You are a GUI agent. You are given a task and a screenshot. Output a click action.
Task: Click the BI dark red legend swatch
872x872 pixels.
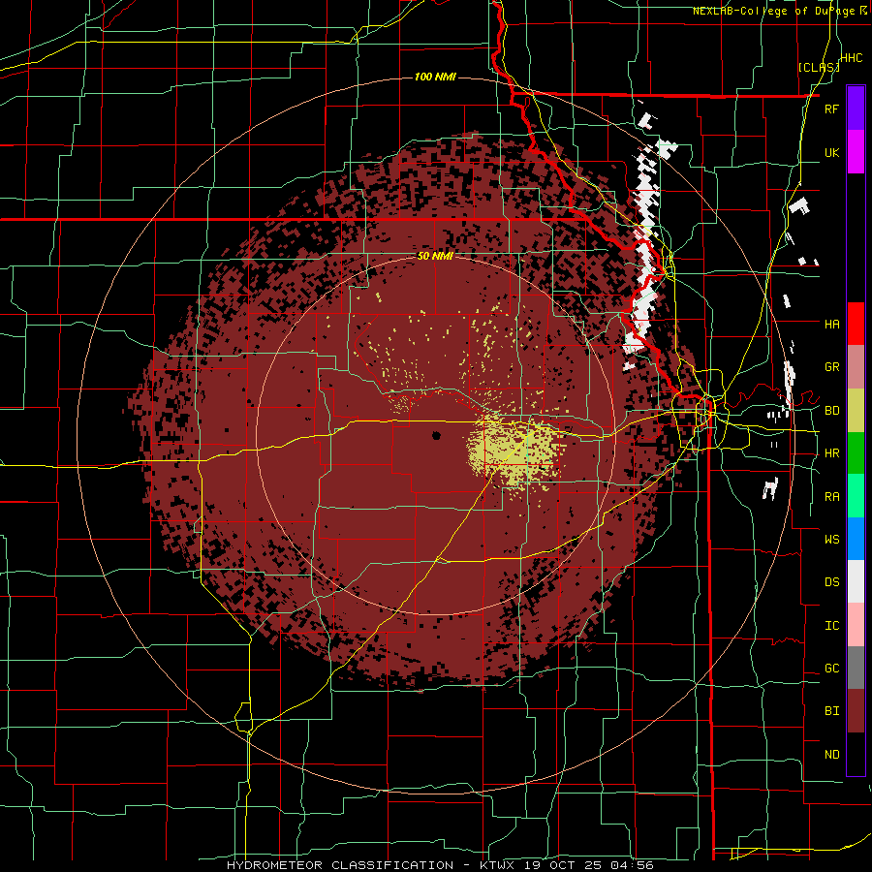[856, 711]
